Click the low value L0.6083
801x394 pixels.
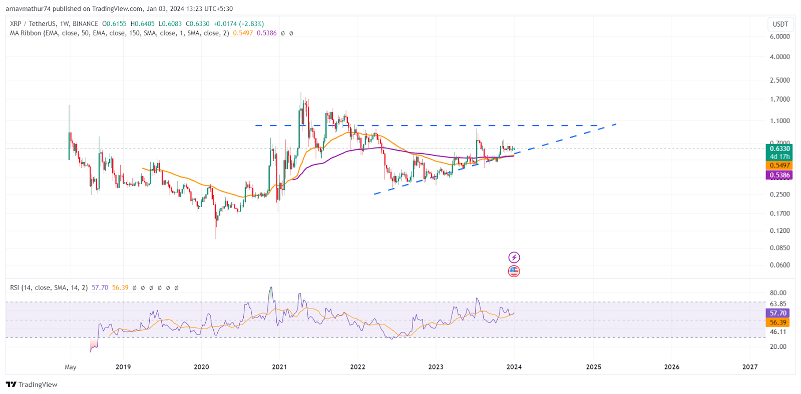coord(171,23)
